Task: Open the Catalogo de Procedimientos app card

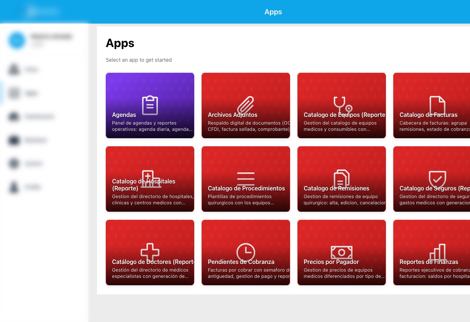Action: pos(246,179)
